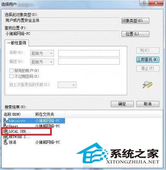166x170 pixels.
Task: Enable the 禁用的帐户 checkbox
Action: tap(11, 70)
